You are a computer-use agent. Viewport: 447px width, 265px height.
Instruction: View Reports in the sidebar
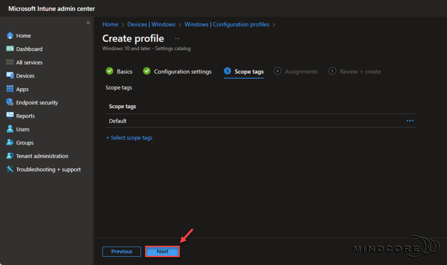[x=25, y=116]
